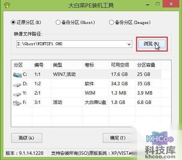Image resolution: width=182 pixels, height=160 pixels.
Task: Open the 高级 (A) advanced button
Action: click(27, 138)
